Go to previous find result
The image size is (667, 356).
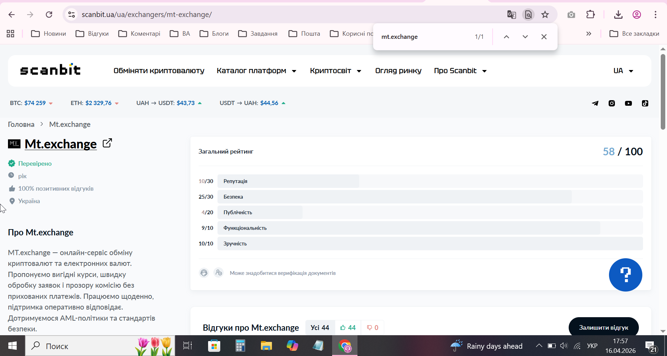pos(507,37)
